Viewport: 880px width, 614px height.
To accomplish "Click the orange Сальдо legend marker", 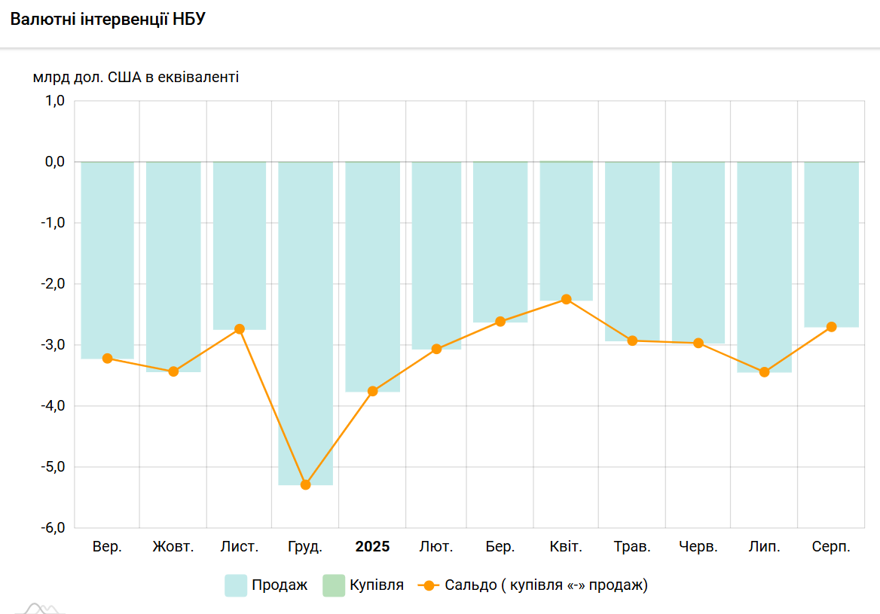I will tap(429, 585).
